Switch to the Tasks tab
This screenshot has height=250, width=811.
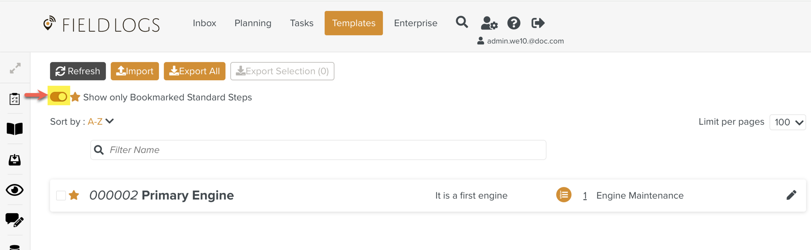point(301,23)
